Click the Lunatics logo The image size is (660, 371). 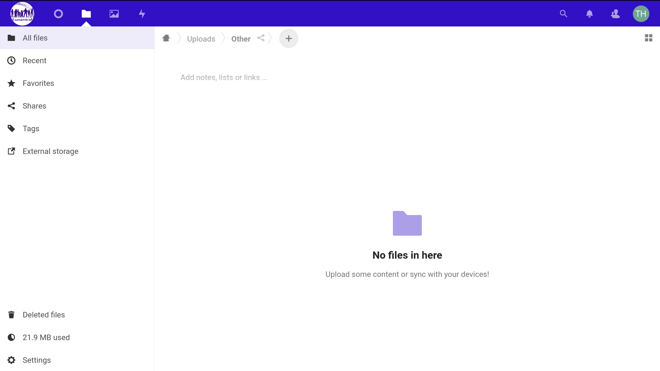pyautogui.click(x=22, y=14)
